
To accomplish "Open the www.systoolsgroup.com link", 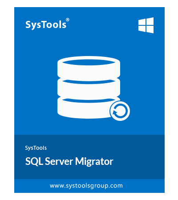I will [x=86, y=186].
